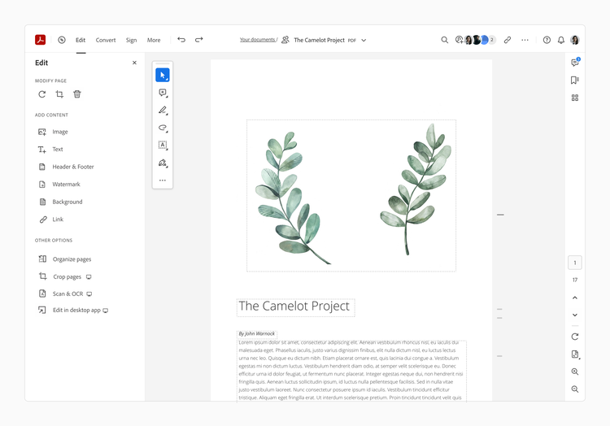The width and height of the screenshot is (610, 426).
Task: Click the add collaborator icon
Action: (459, 40)
